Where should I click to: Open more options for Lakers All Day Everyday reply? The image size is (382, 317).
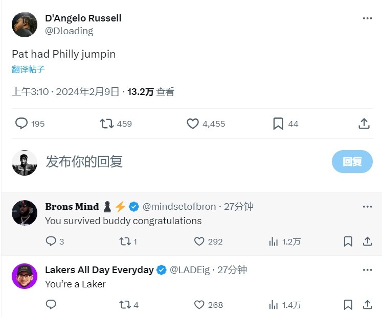tap(367, 270)
